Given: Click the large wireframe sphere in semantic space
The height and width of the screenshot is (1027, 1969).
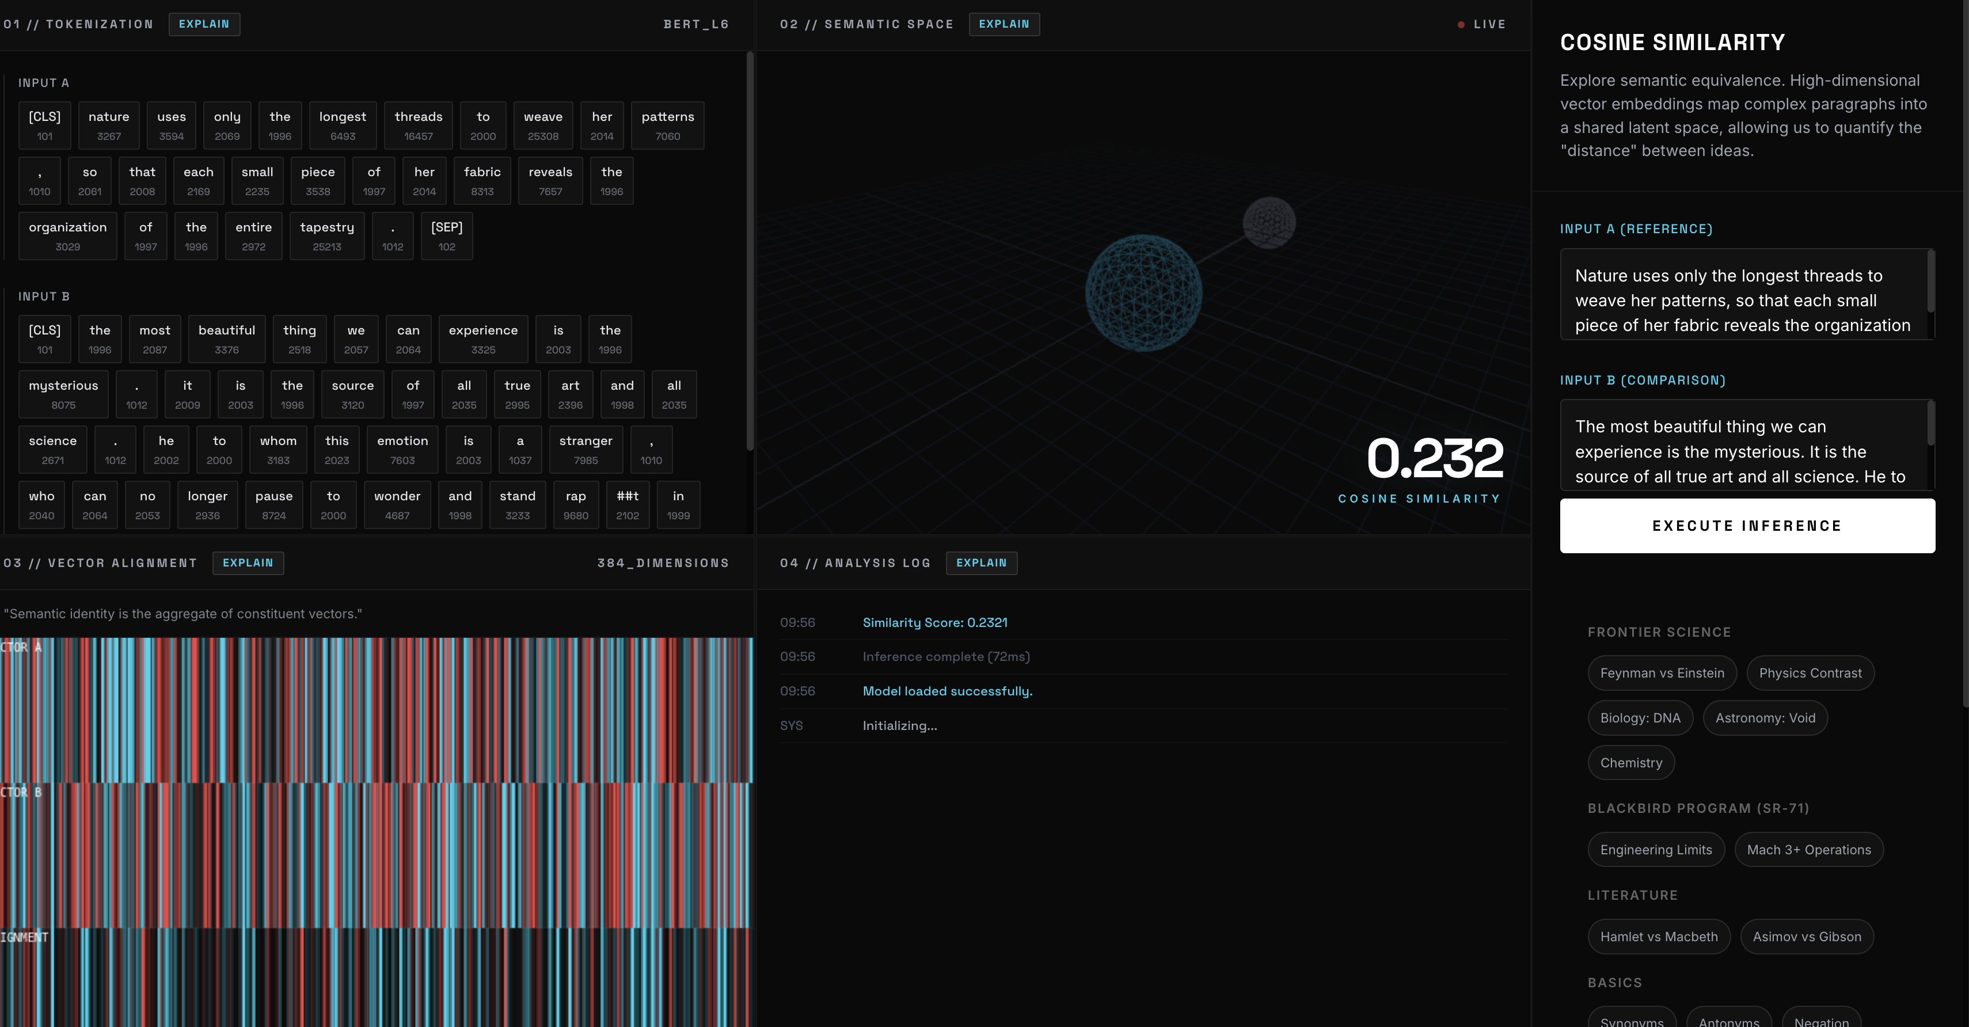Looking at the screenshot, I should click(1143, 294).
